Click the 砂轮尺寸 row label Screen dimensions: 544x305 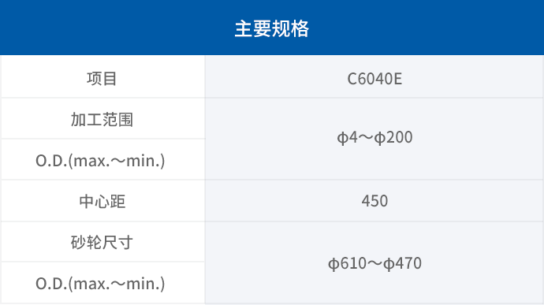tap(102, 242)
